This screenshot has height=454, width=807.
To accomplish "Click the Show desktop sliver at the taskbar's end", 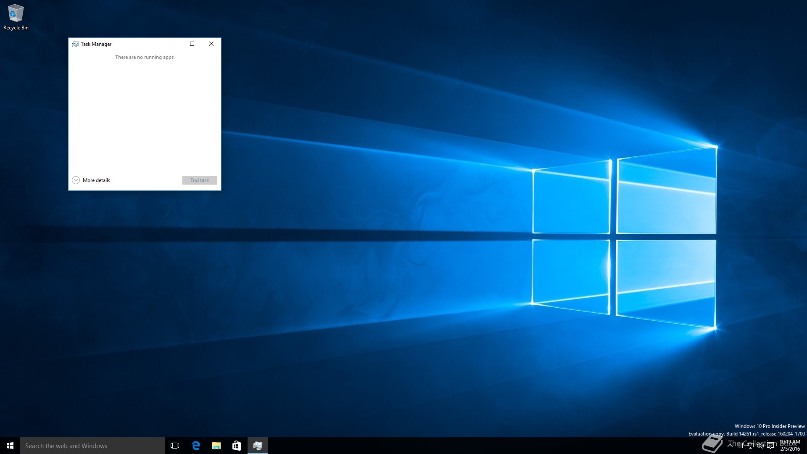I will [806, 446].
